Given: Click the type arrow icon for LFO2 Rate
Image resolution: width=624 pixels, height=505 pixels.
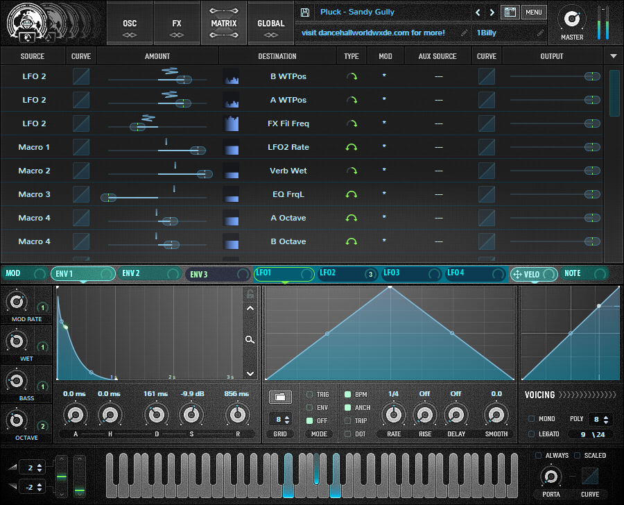Looking at the screenshot, I should (x=352, y=147).
